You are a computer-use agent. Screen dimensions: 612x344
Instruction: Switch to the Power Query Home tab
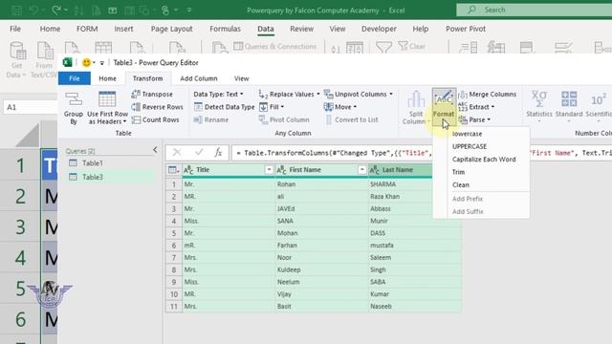pyautogui.click(x=107, y=78)
